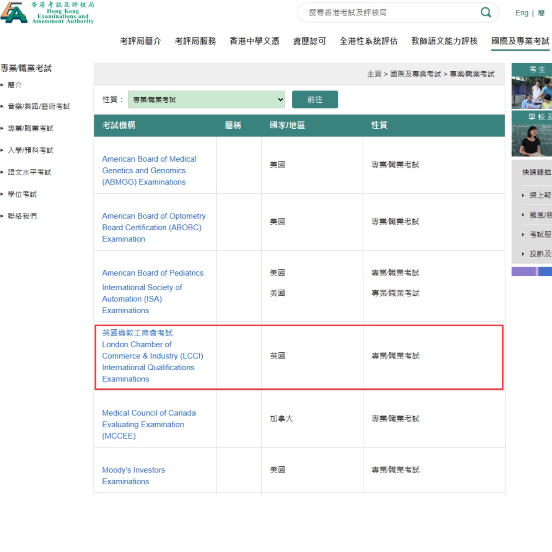Viewport: 552px width, 552px height.
Task: Open 投訴及 quick link
Action: tap(540, 254)
